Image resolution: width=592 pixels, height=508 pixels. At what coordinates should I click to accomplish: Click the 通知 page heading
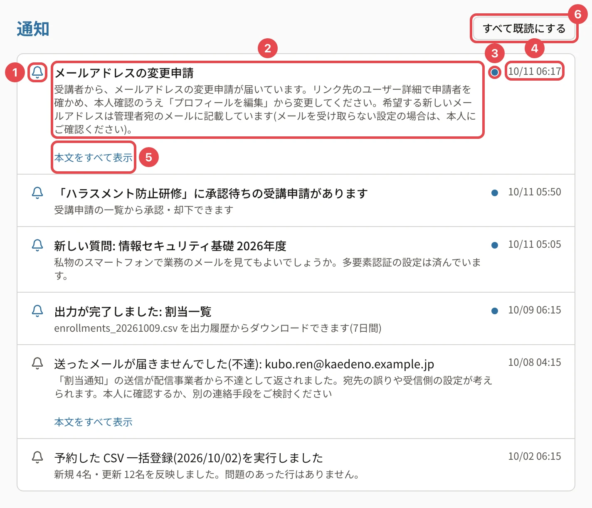pos(33,29)
